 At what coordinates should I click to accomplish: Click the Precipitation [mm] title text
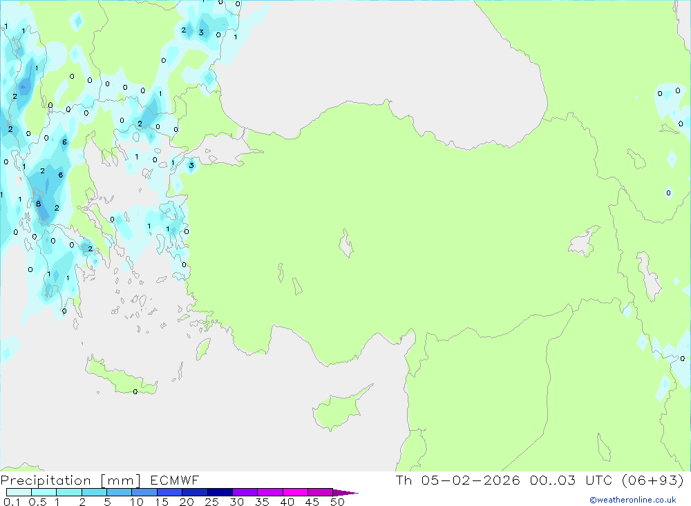[x=70, y=480]
